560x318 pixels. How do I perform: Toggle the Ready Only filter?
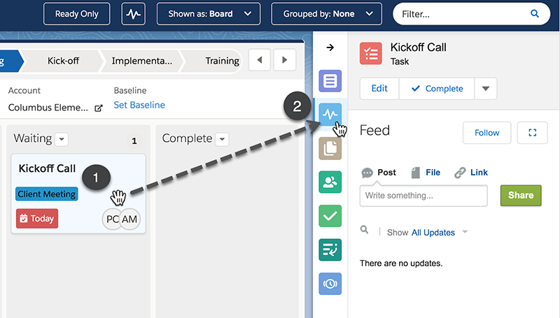(x=77, y=14)
